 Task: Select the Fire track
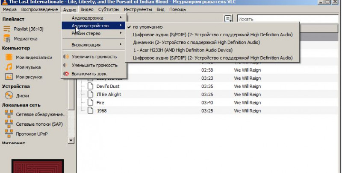100,103
